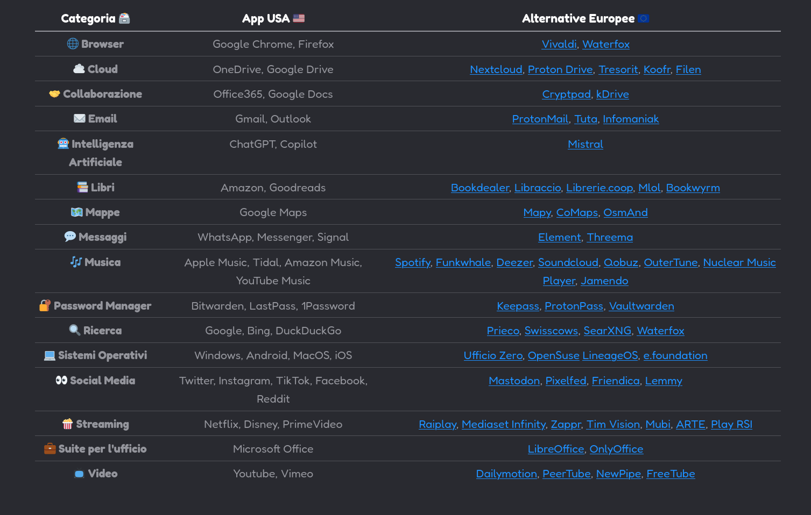Open the Pixelfed link
811x515 pixels.
(566, 381)
